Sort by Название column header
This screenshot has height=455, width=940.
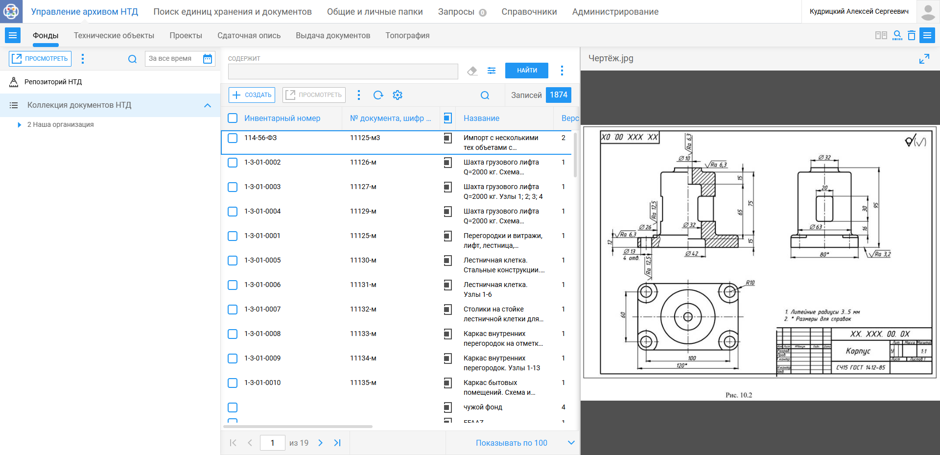pyautogui.click(x=482, y=118)
